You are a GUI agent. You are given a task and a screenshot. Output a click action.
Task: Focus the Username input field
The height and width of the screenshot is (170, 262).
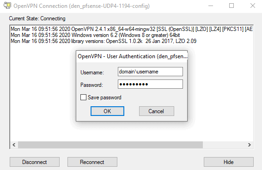tap(150, 72)
